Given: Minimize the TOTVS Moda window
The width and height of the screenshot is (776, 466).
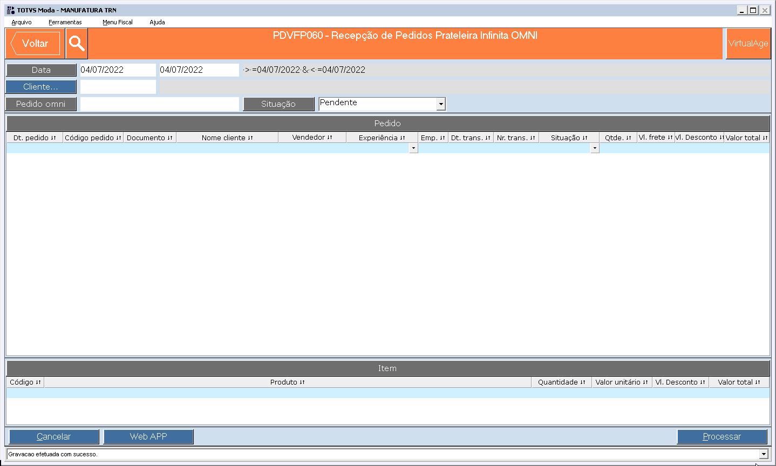Looking at the screenshot, I should 742,10.
